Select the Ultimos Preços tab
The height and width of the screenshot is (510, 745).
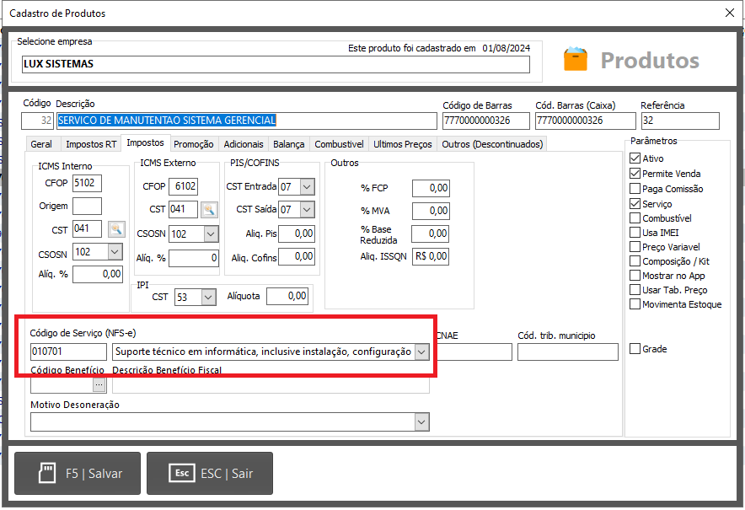point(403,143)
